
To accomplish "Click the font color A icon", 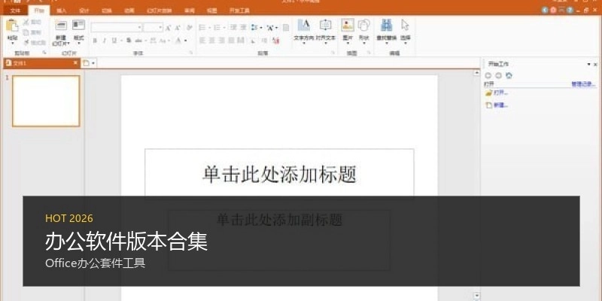I will click(178, 41).
